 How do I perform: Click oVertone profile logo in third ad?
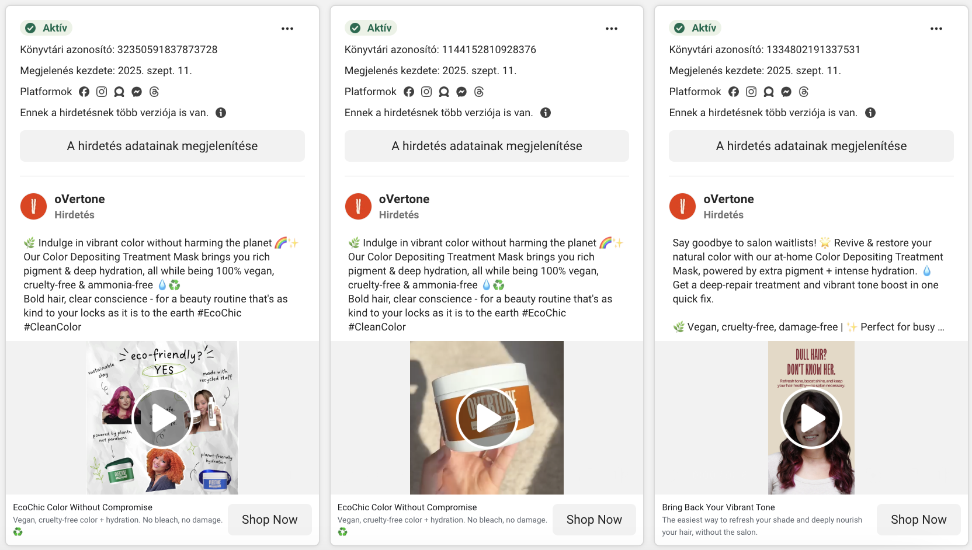coord(682,207)
